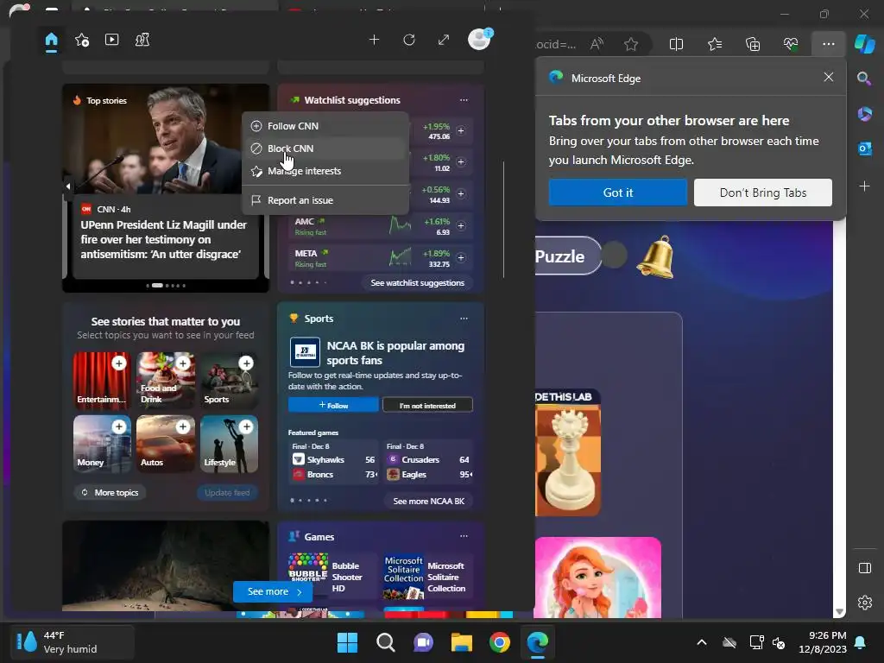Screen dimensions: 884x663
Task: Open Copilot in the Edge sidebar
Action: (x=864, y=44)
